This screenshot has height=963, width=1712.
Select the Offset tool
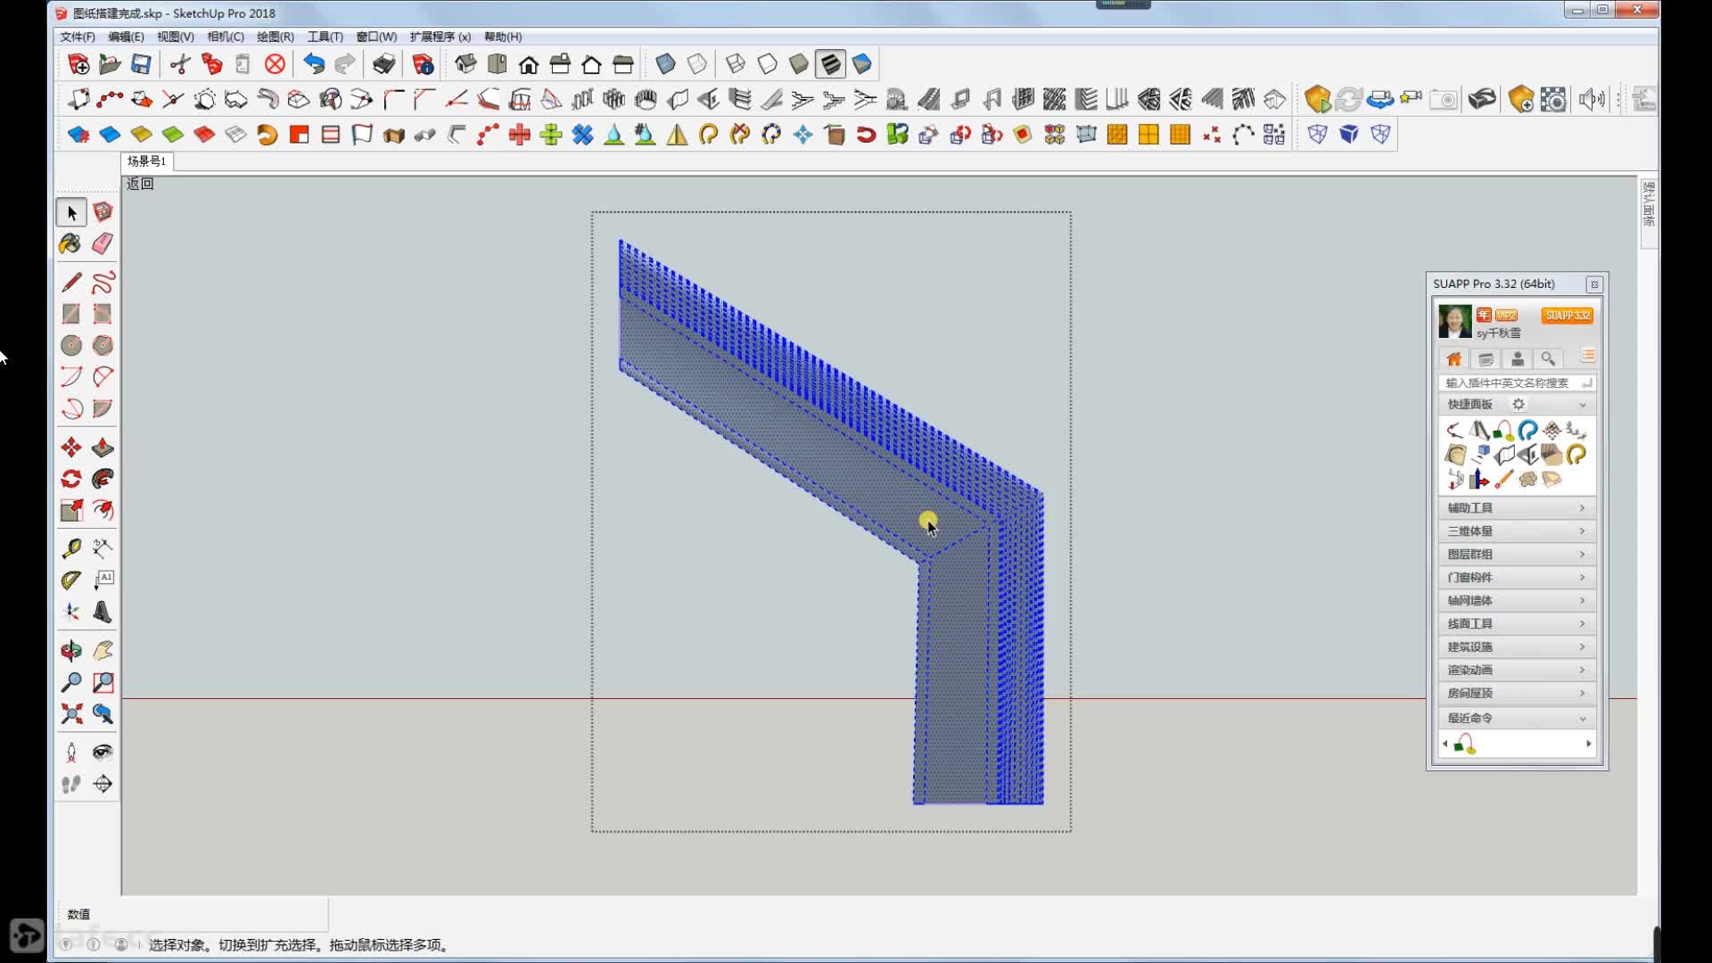tap(103, 510)
